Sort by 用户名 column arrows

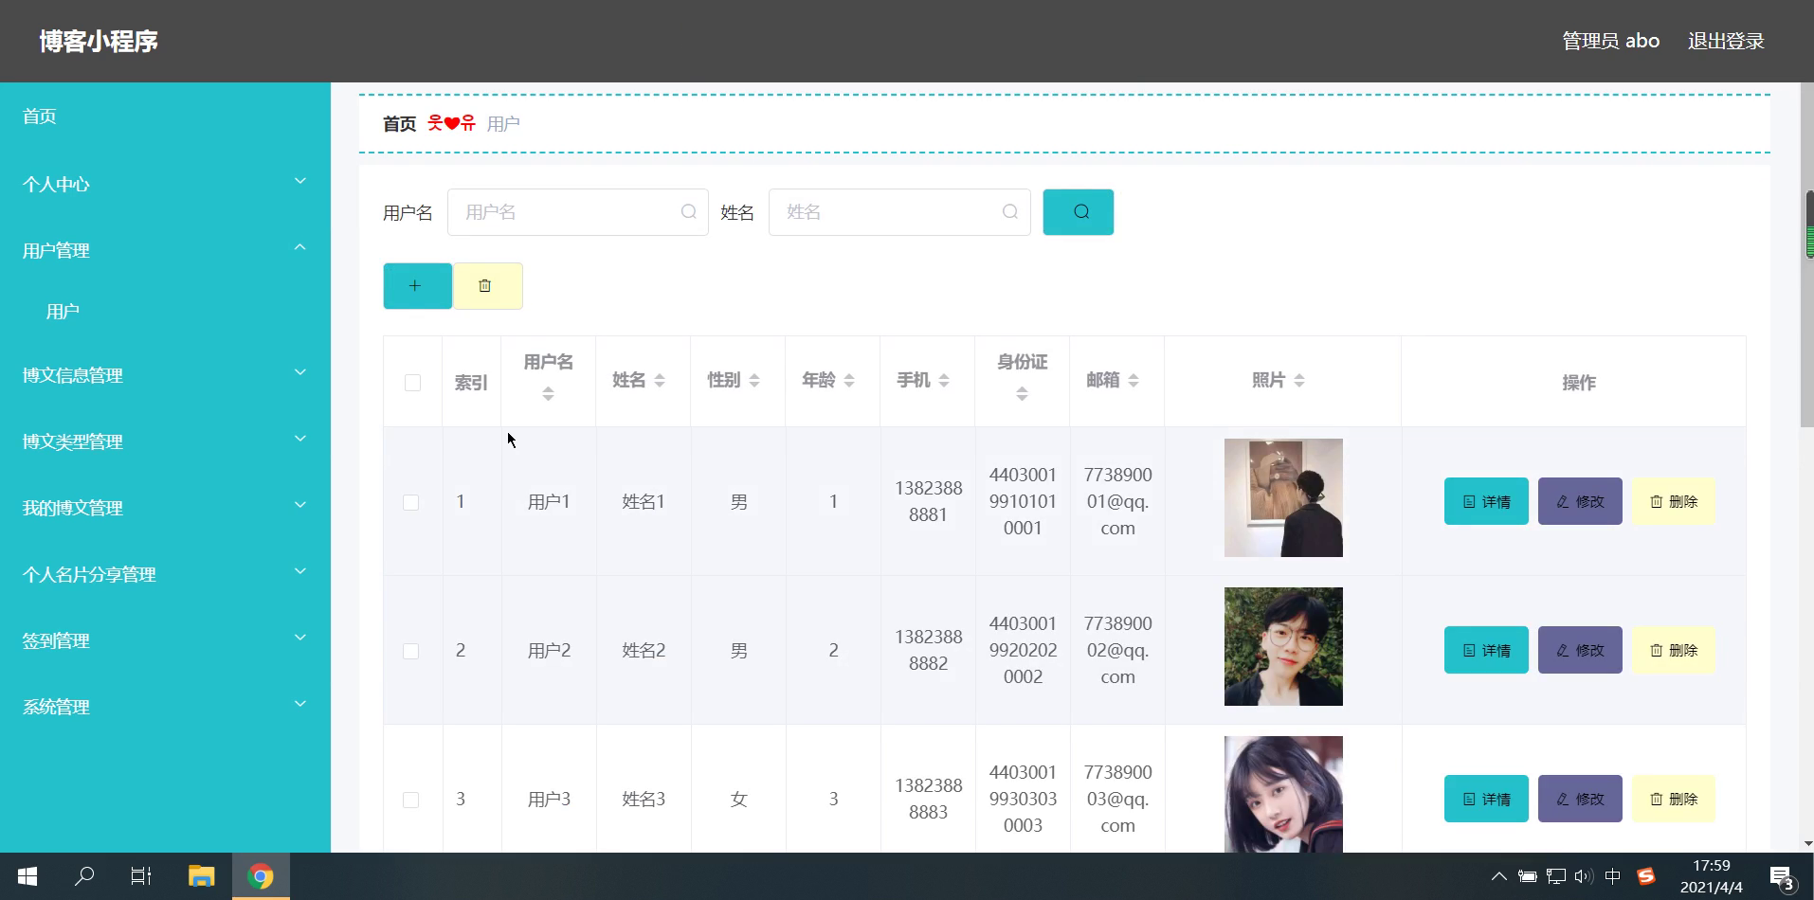pyautogui.click(x=548, y=394)
